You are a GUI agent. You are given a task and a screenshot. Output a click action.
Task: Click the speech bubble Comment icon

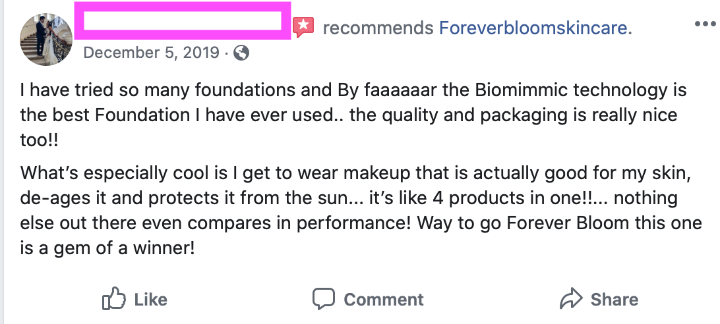324,300
